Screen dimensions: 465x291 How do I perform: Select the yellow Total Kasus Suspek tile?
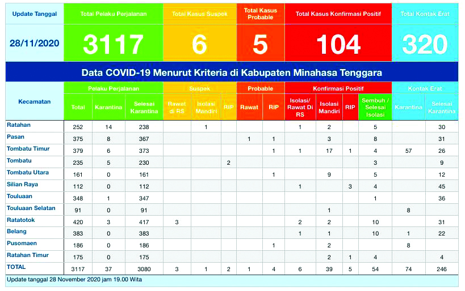199,34
